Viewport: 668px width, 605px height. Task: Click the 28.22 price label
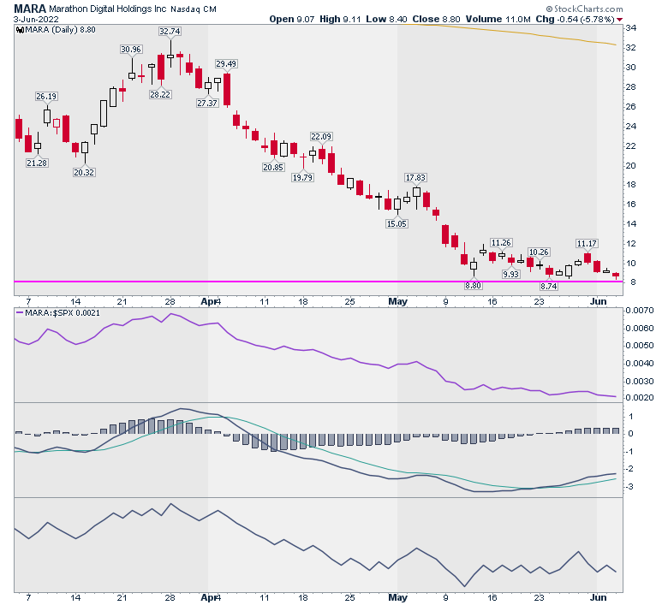click(x=160, y=94)
